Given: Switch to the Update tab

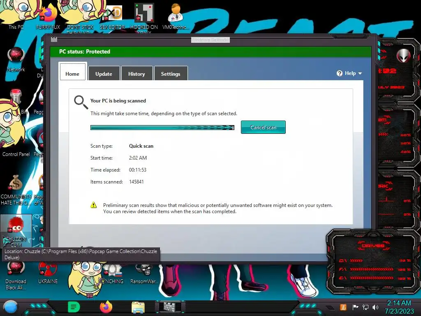Looking at the screenshot, I should 104,73.
